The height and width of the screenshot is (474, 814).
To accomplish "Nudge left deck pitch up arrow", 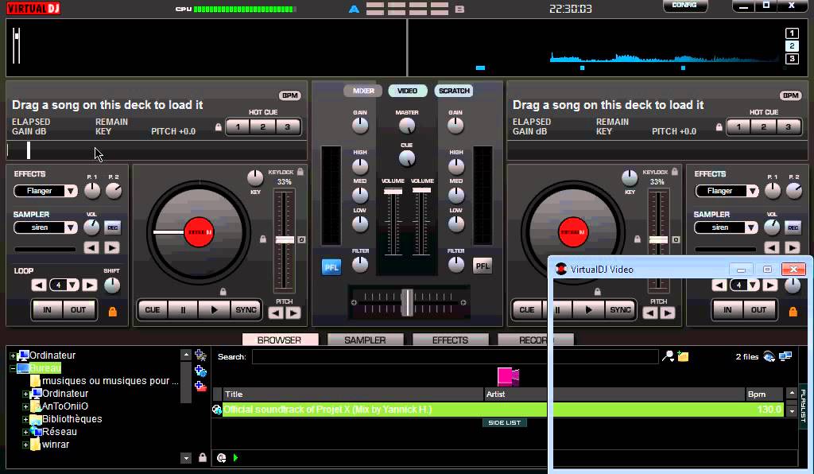I will click(293, 313).
